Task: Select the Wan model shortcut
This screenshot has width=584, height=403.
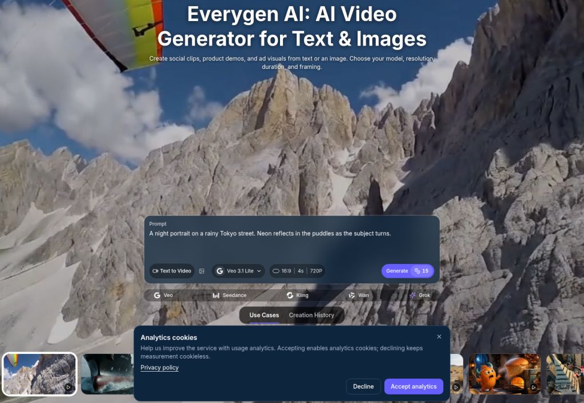Action: point(359,295)
